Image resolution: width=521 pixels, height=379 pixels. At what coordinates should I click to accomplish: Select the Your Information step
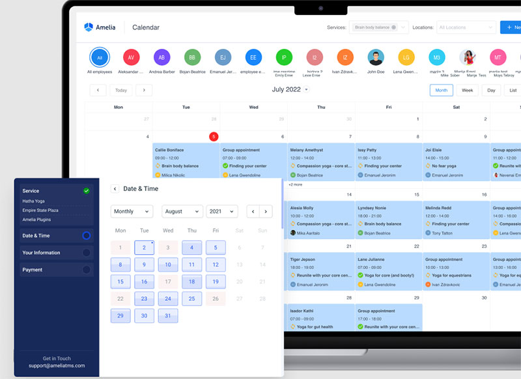tap(57, 253)
